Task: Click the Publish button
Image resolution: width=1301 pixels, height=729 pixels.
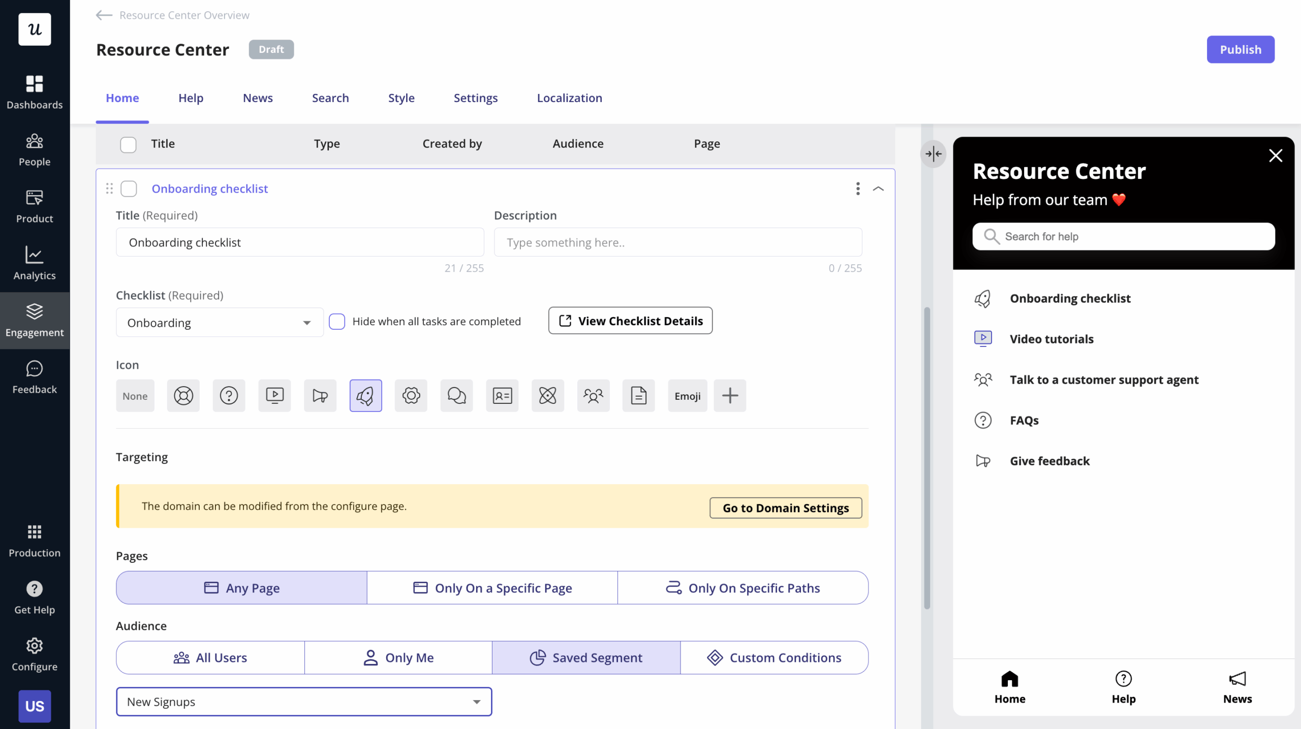Action: 1240,49
